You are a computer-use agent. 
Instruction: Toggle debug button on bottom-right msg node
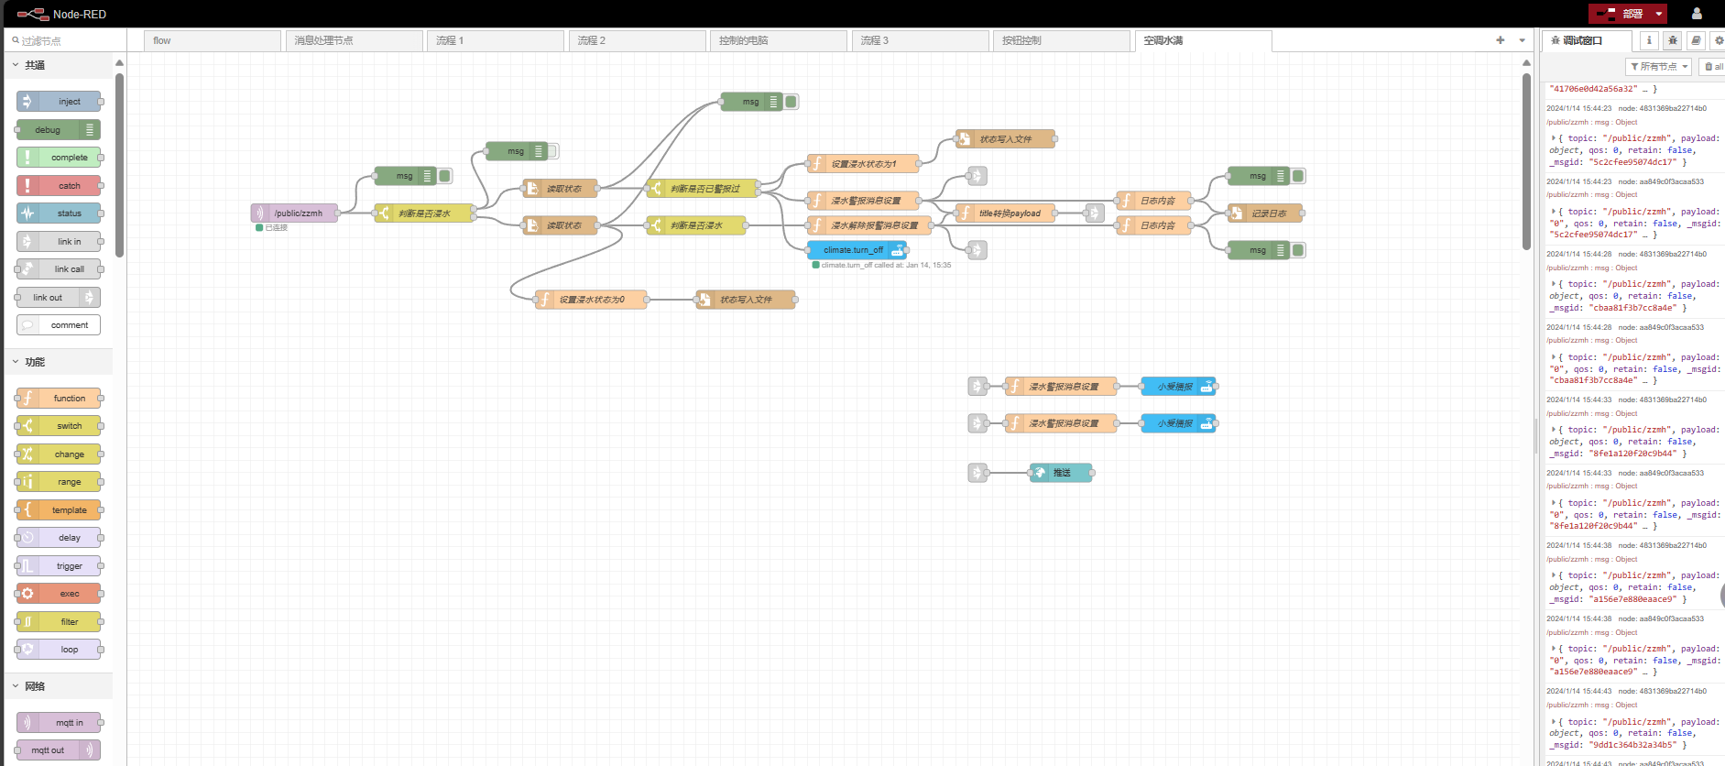(x=1298, y=250)
